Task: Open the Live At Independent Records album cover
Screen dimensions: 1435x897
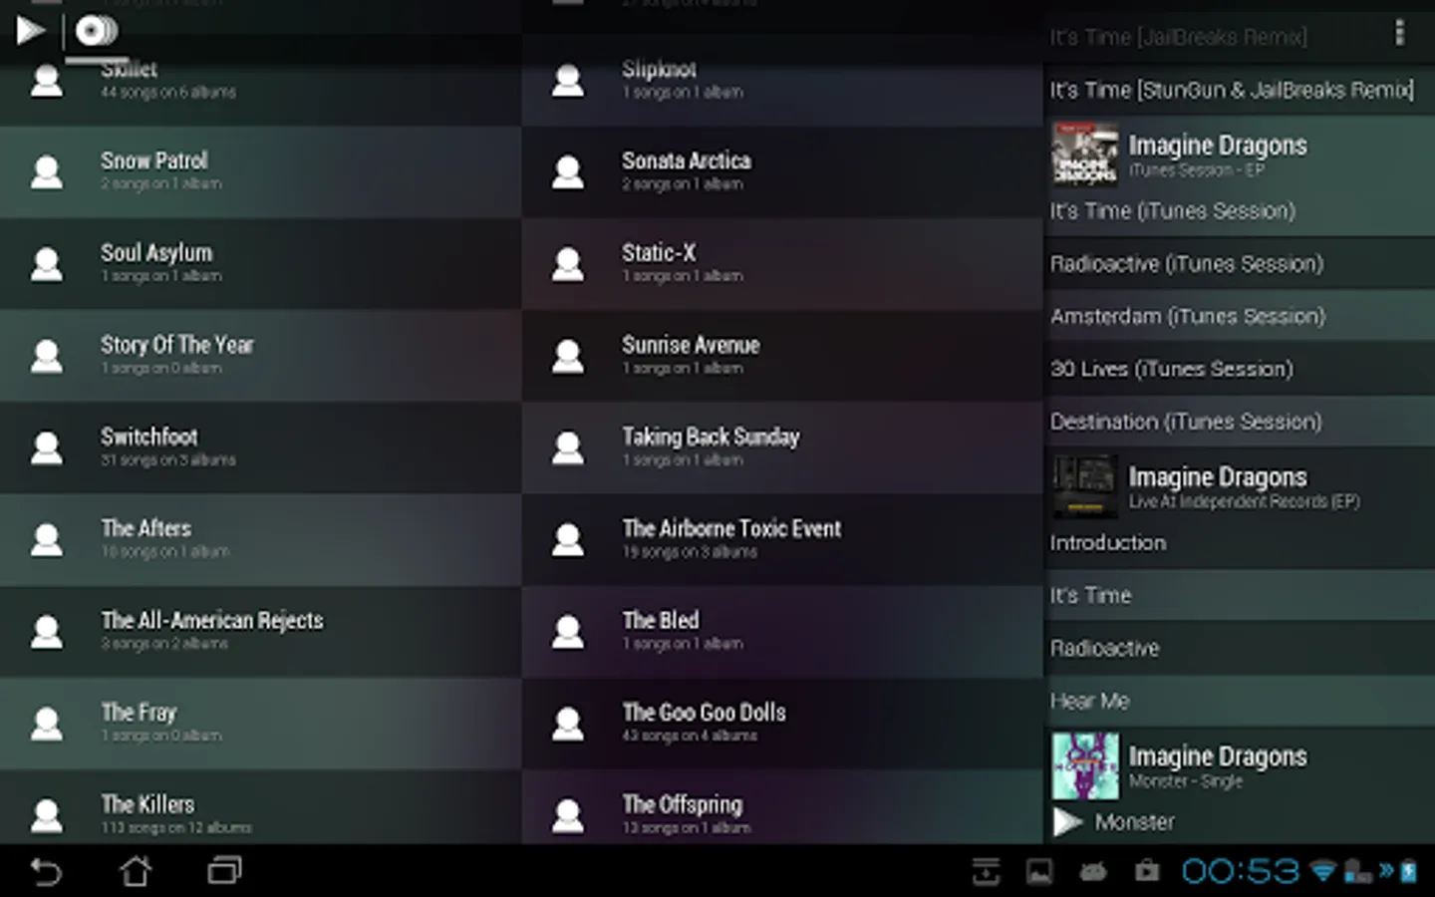Action: tap(1085, 486)
